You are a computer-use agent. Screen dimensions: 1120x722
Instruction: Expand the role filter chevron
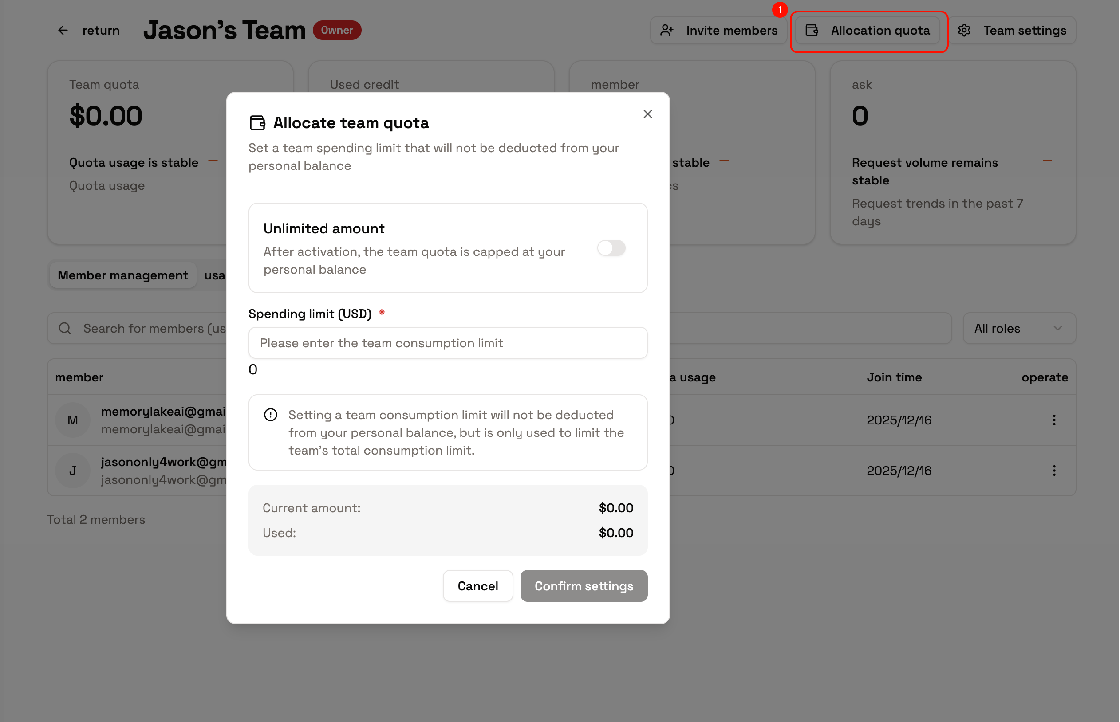tap(1057, 328)
